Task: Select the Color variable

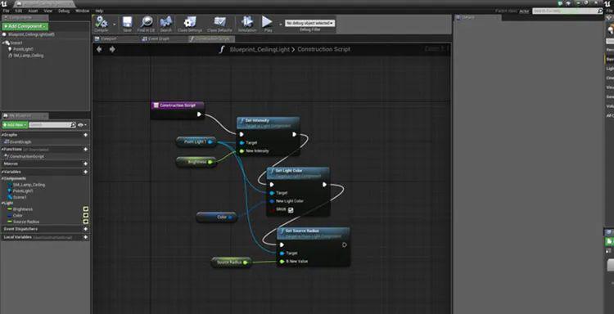Action: point(18,215)
